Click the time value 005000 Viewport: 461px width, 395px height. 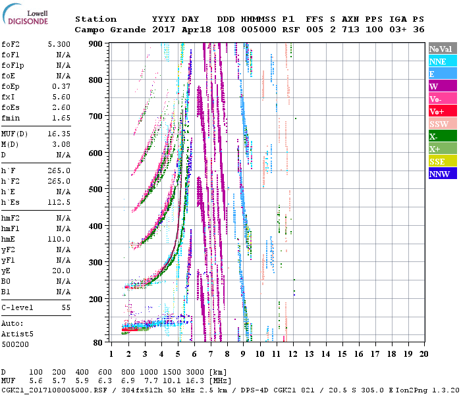coord(259,30)
